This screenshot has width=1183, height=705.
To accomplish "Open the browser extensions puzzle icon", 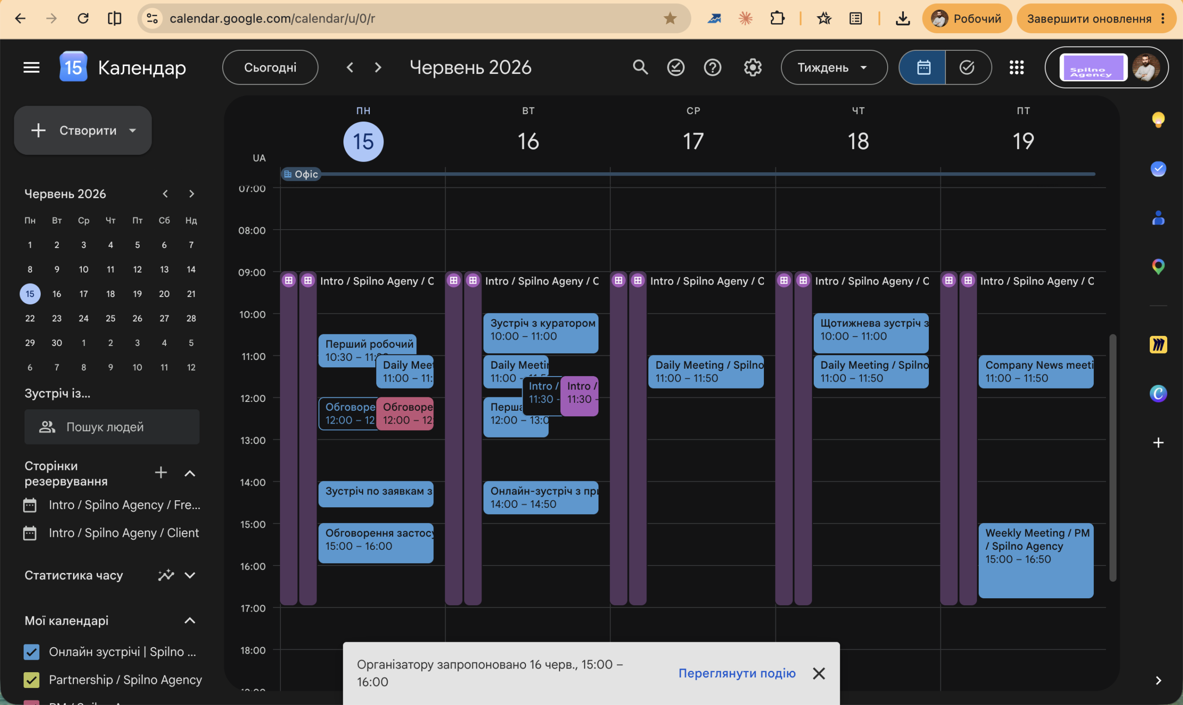I will [x=777, y=18].
